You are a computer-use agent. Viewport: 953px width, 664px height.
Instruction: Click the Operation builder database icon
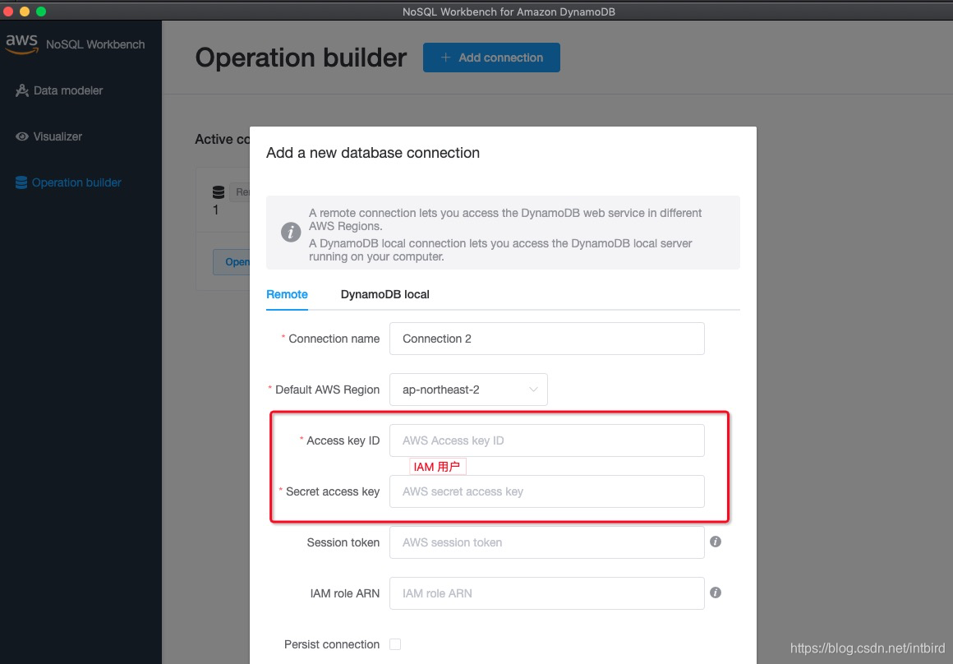[x=21, y=182]
